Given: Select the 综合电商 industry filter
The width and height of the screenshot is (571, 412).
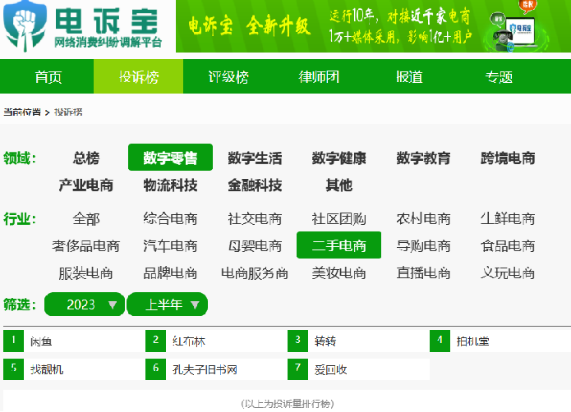Looking at the screenshot, I should (170, 218).
